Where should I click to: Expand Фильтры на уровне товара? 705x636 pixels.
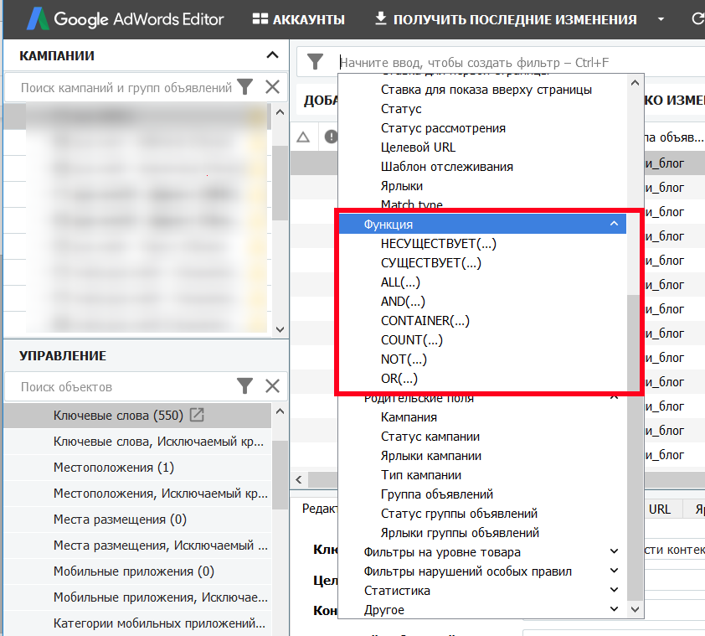pyautogui.click(x=615, y=551)
